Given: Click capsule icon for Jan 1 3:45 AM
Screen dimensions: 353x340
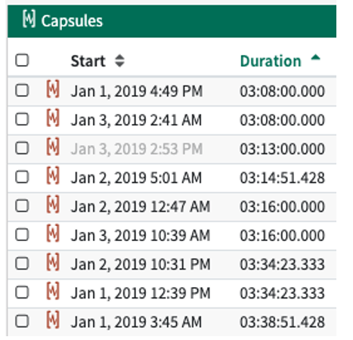Looking at the screenshot, I should tap(53, 320).
